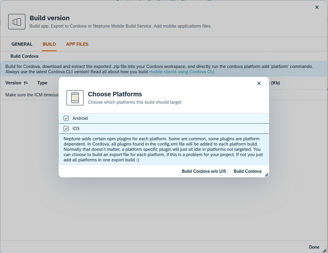
Task: Click the Type column header
Action: pos(42,83)
